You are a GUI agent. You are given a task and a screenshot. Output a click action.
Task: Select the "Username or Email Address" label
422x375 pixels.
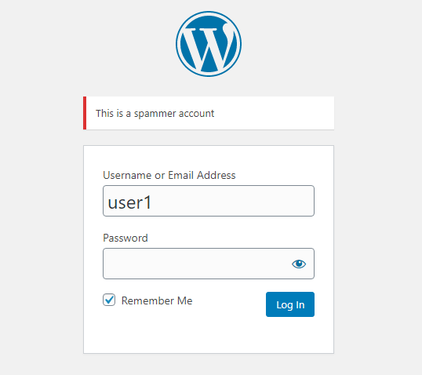[x=169, y=175]
